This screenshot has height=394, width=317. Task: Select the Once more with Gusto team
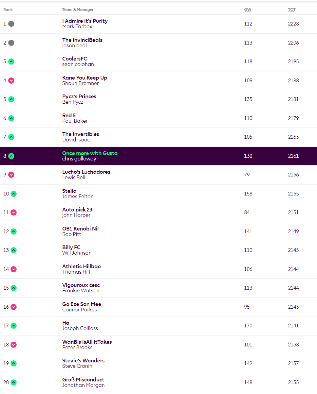[90, 153]
